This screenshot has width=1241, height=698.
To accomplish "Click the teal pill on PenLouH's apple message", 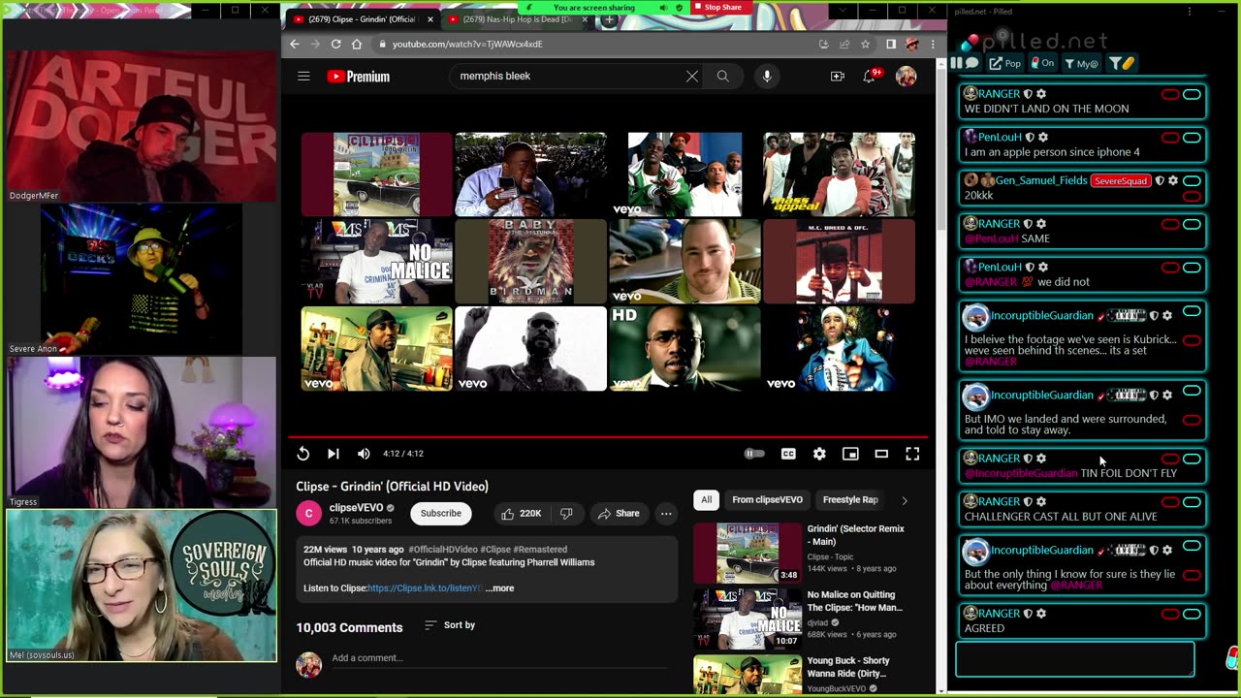I will tap(1192, 138).
